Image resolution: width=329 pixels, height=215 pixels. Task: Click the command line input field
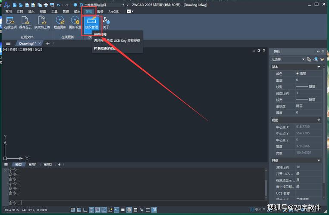(x=129, y=203)
